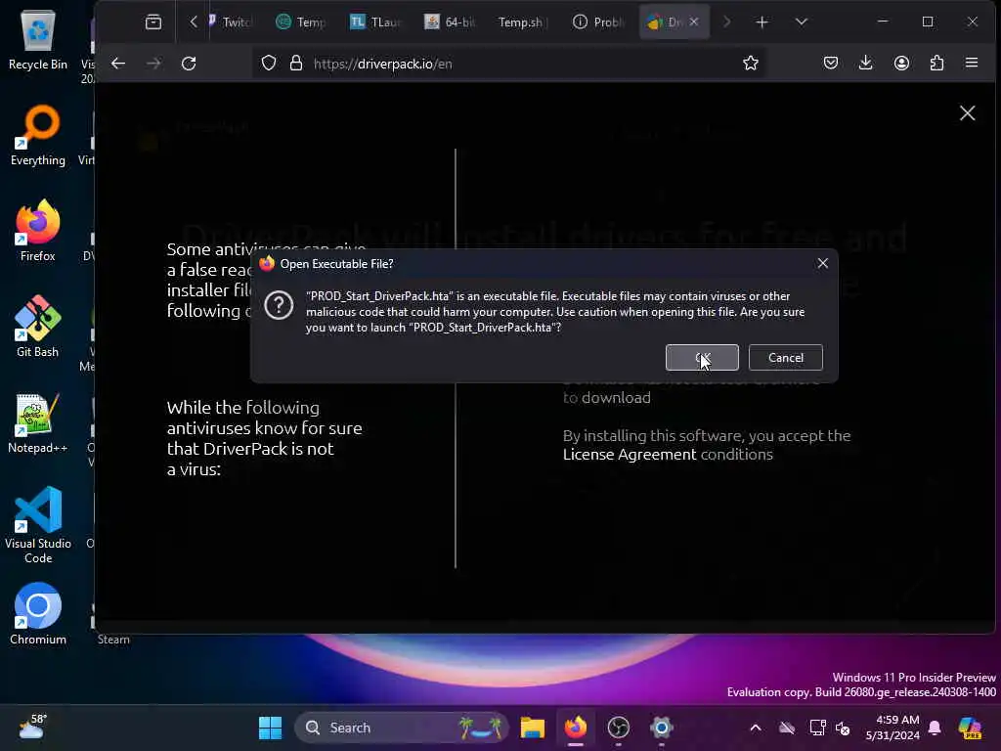The width and height of the screenshot is (1001, 751).
Task: Select the Firefox desktop shortcut
Action: pos(38,231)
